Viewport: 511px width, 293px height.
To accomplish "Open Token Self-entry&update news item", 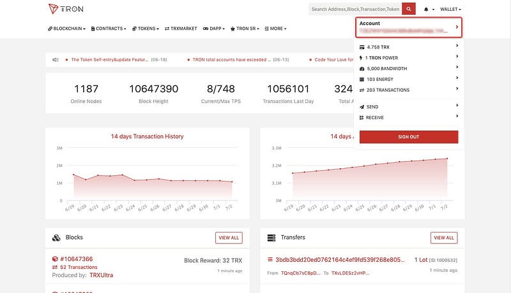I will click(109, 60).
